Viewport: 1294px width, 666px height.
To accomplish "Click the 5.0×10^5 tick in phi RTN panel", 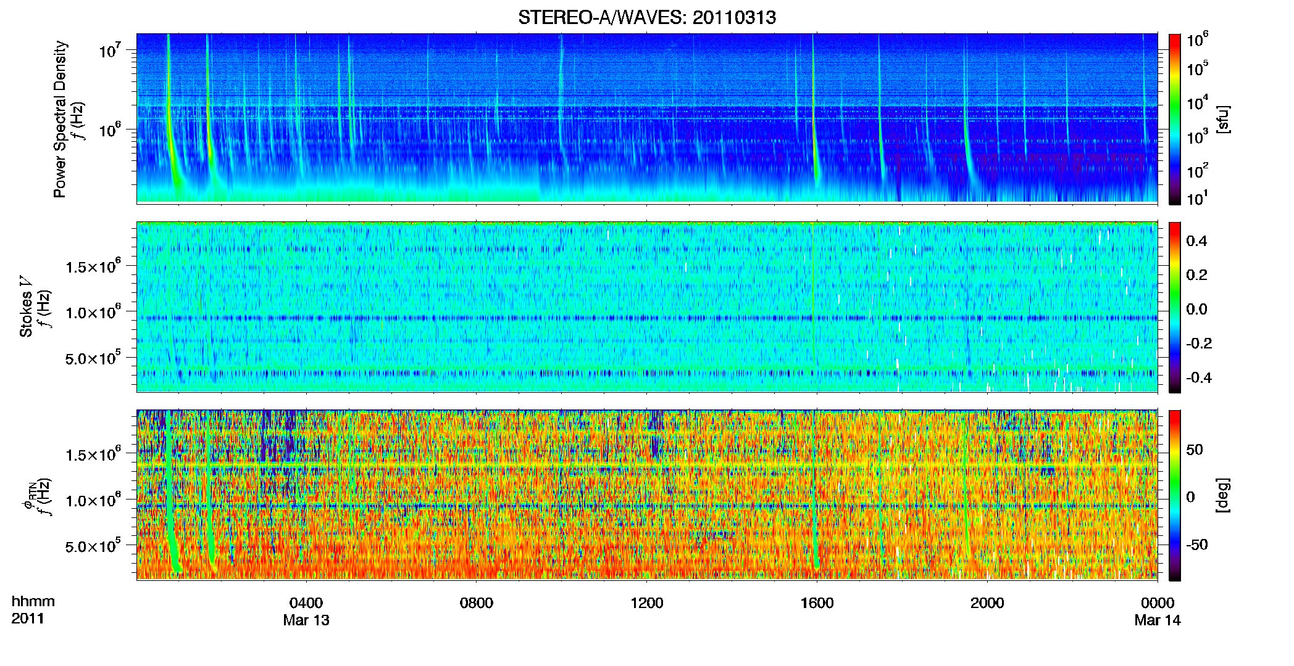I will [x=93, y=545].
